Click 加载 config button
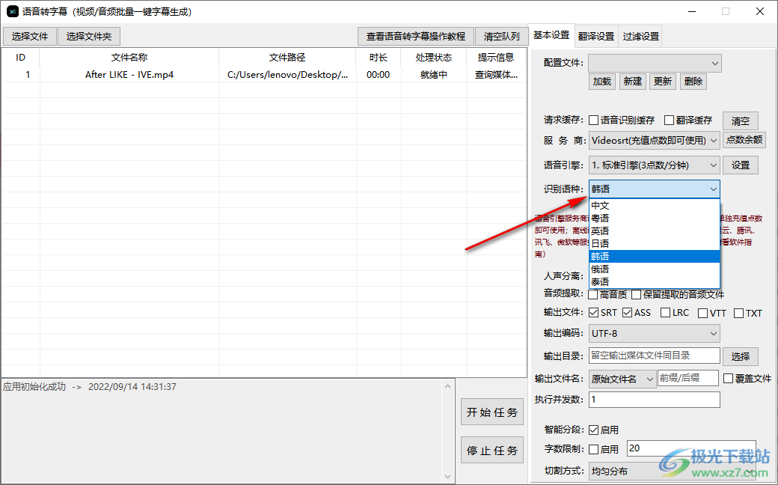The height and width of the screenshot is (485, 778). click(602, 82)
